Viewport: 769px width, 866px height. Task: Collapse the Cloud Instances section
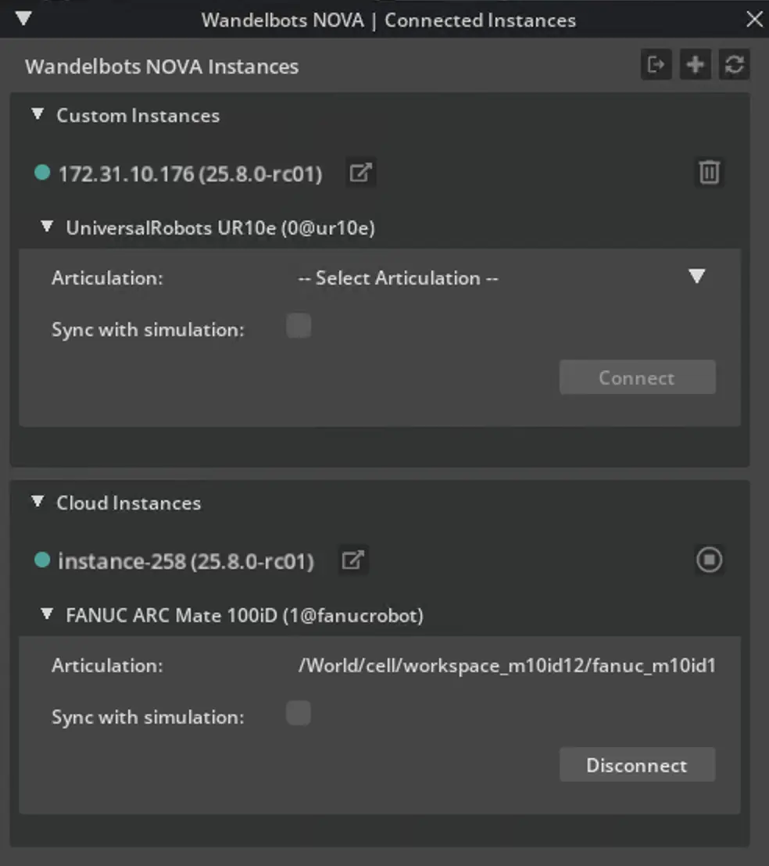click(38, 503)
